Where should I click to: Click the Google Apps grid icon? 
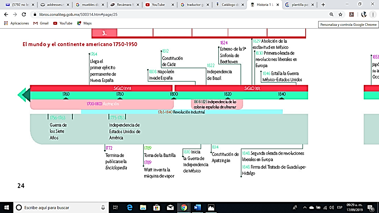click(6, 23)
